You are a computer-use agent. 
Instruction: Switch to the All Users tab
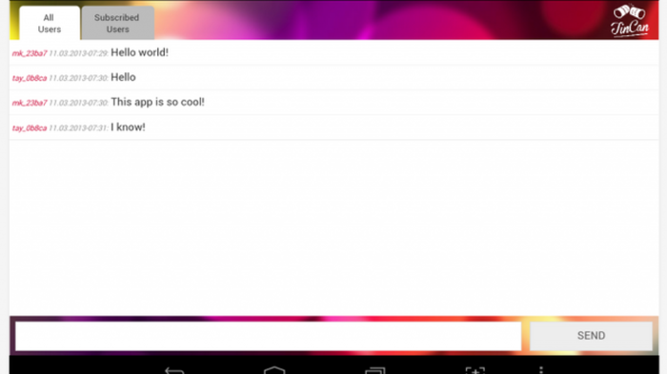50,24
